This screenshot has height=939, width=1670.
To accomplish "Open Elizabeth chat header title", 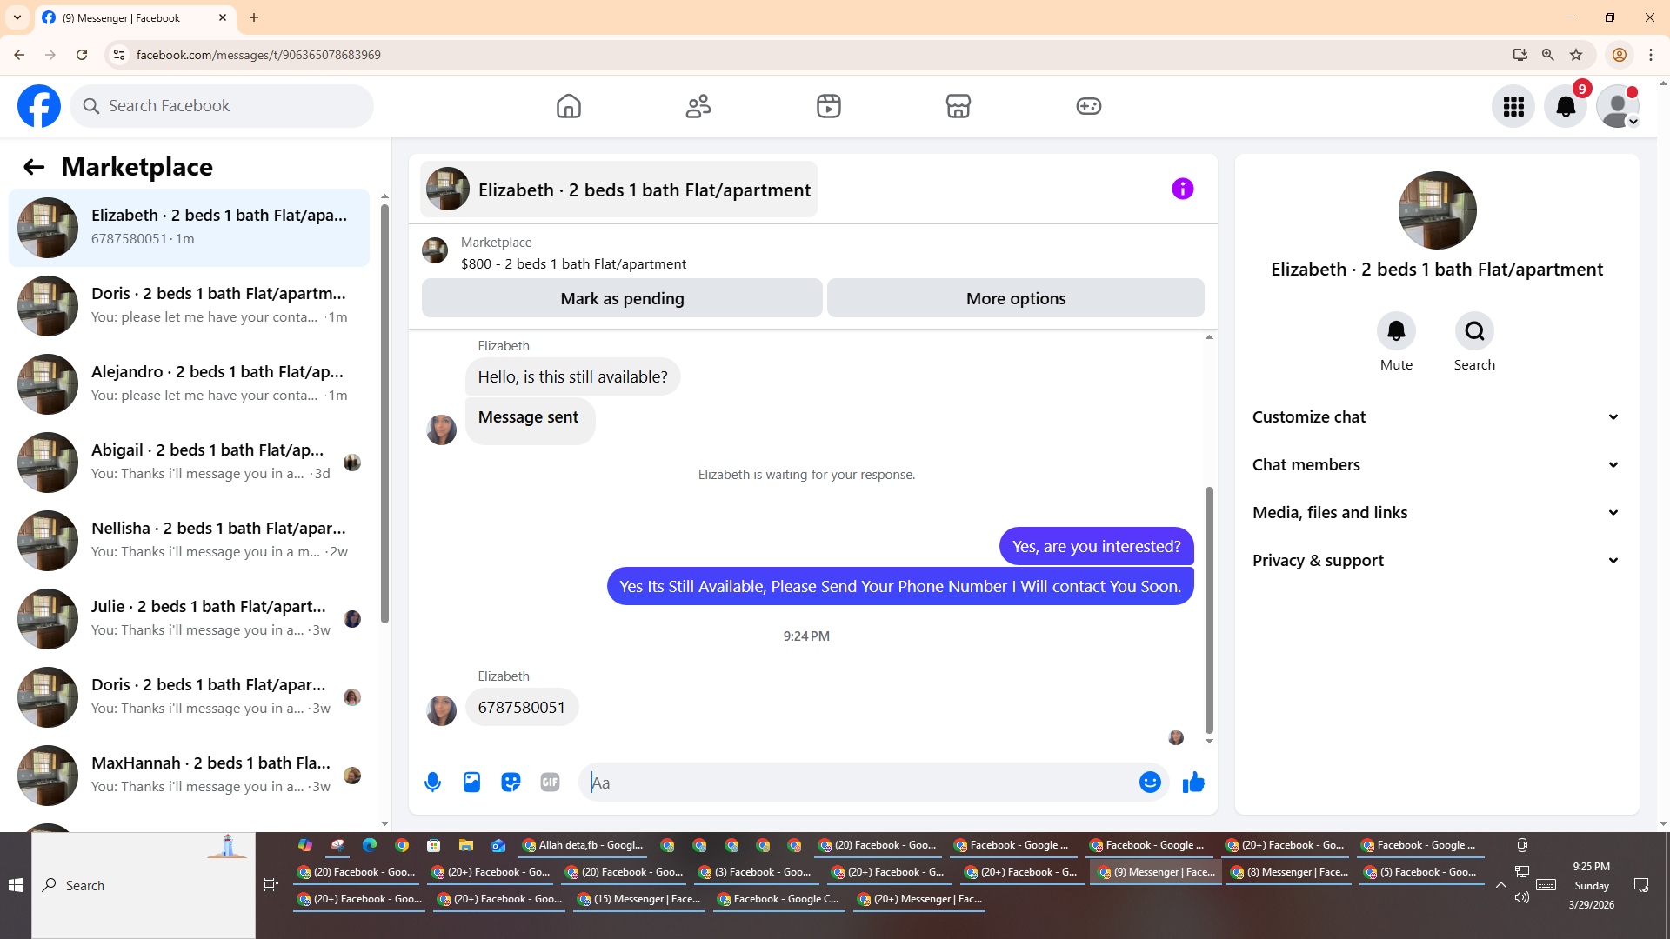I will [x=619, y=190].
